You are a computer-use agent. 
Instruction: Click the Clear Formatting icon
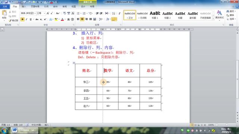65,13
